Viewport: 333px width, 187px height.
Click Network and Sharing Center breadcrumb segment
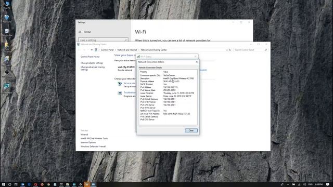click(154, 50)
